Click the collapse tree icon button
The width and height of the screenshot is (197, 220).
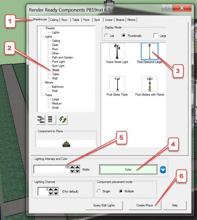(x=50, y=119)
